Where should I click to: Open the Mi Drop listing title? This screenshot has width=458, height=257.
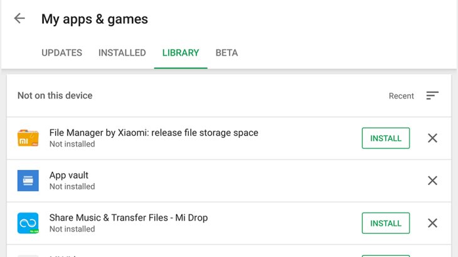pyautogui.click(x=129, y=218)
